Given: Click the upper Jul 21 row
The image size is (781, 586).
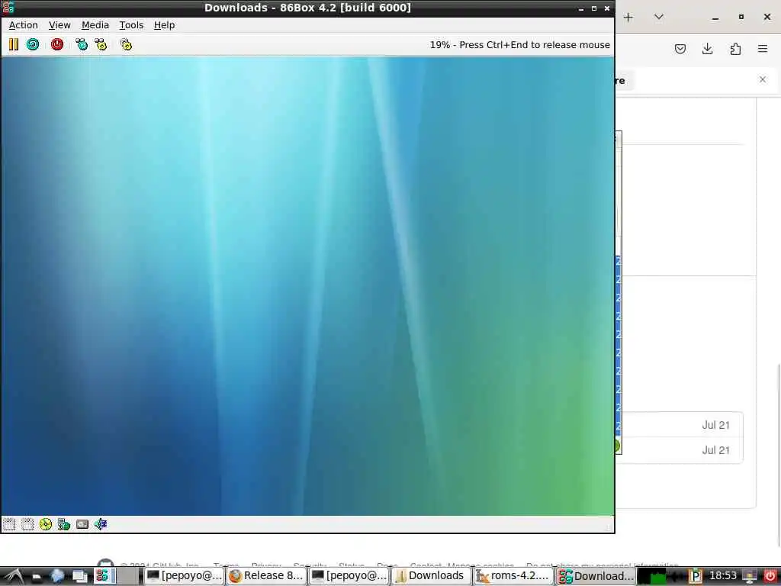Looking at the screenshot, I should [x=683, y=425].
